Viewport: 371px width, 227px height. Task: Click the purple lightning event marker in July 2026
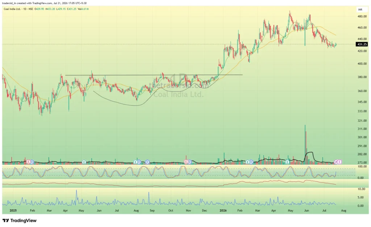point(336,162)
